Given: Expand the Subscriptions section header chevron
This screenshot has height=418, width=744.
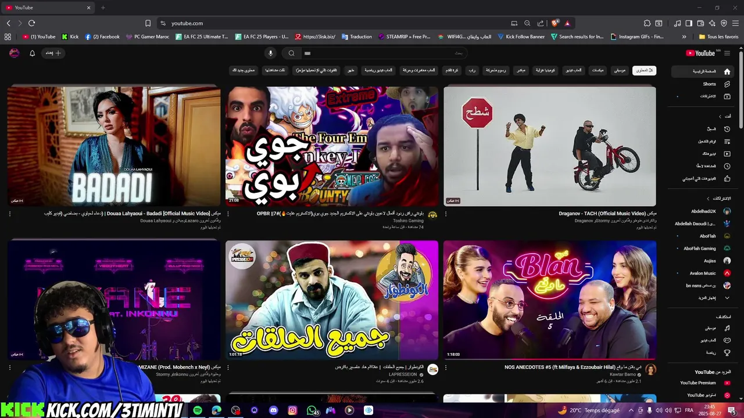Looking at the screenshot, I should tap(709, 199).
